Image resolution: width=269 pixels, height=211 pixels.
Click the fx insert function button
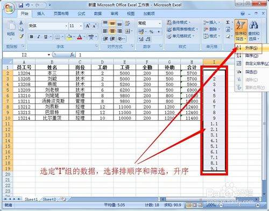pos(72,55)
